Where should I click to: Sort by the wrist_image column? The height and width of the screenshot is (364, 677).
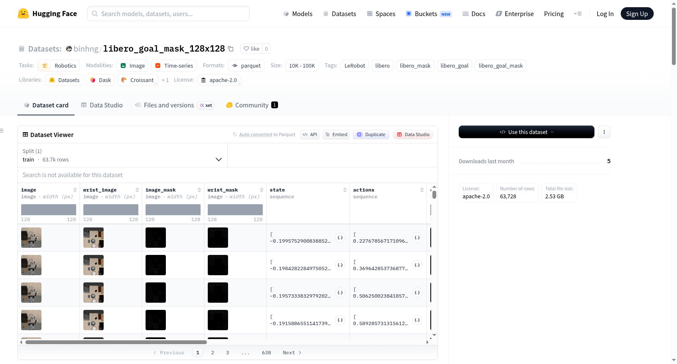(x=137, y=190)
